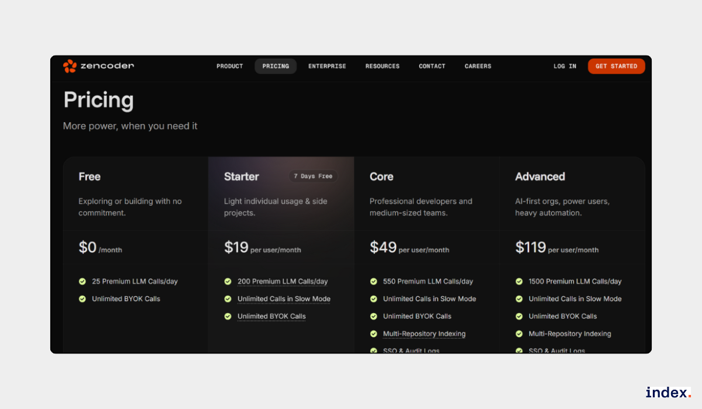Click the checkmark beside 1500 Premium LLM Calls/day
702x409 pixels.
click(519, 281)
